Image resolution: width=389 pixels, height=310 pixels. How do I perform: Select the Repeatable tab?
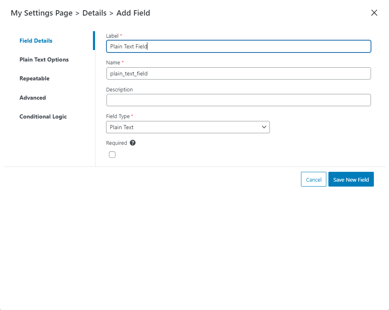point(34,78)
